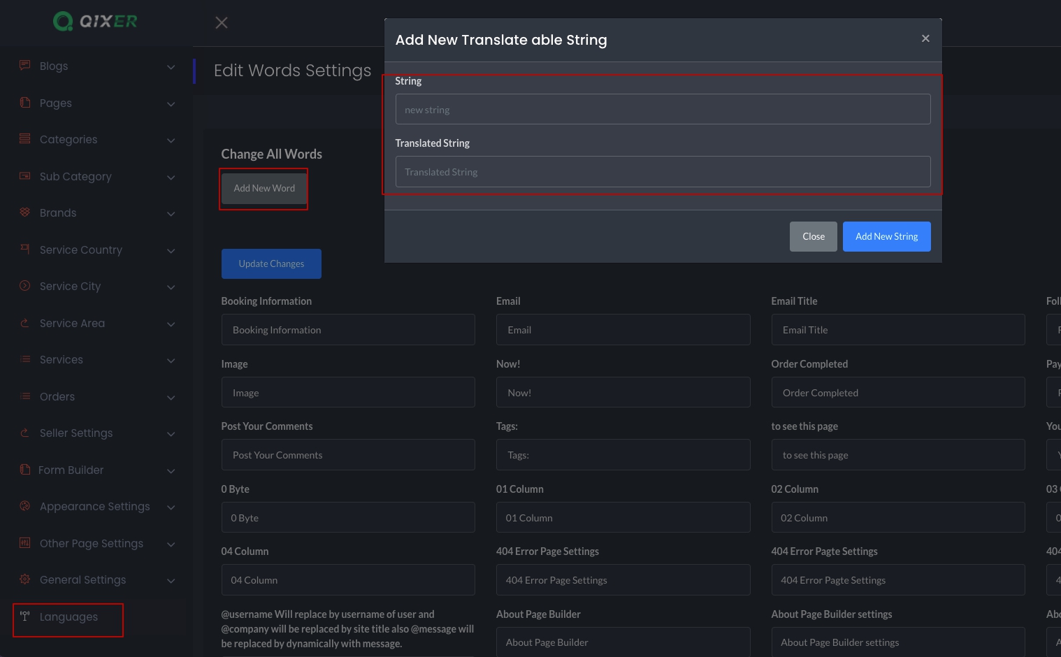Click the General Settings gear icon
Image resolution: width=1061 pixels, height=657 pixels.
coord(25,579)
